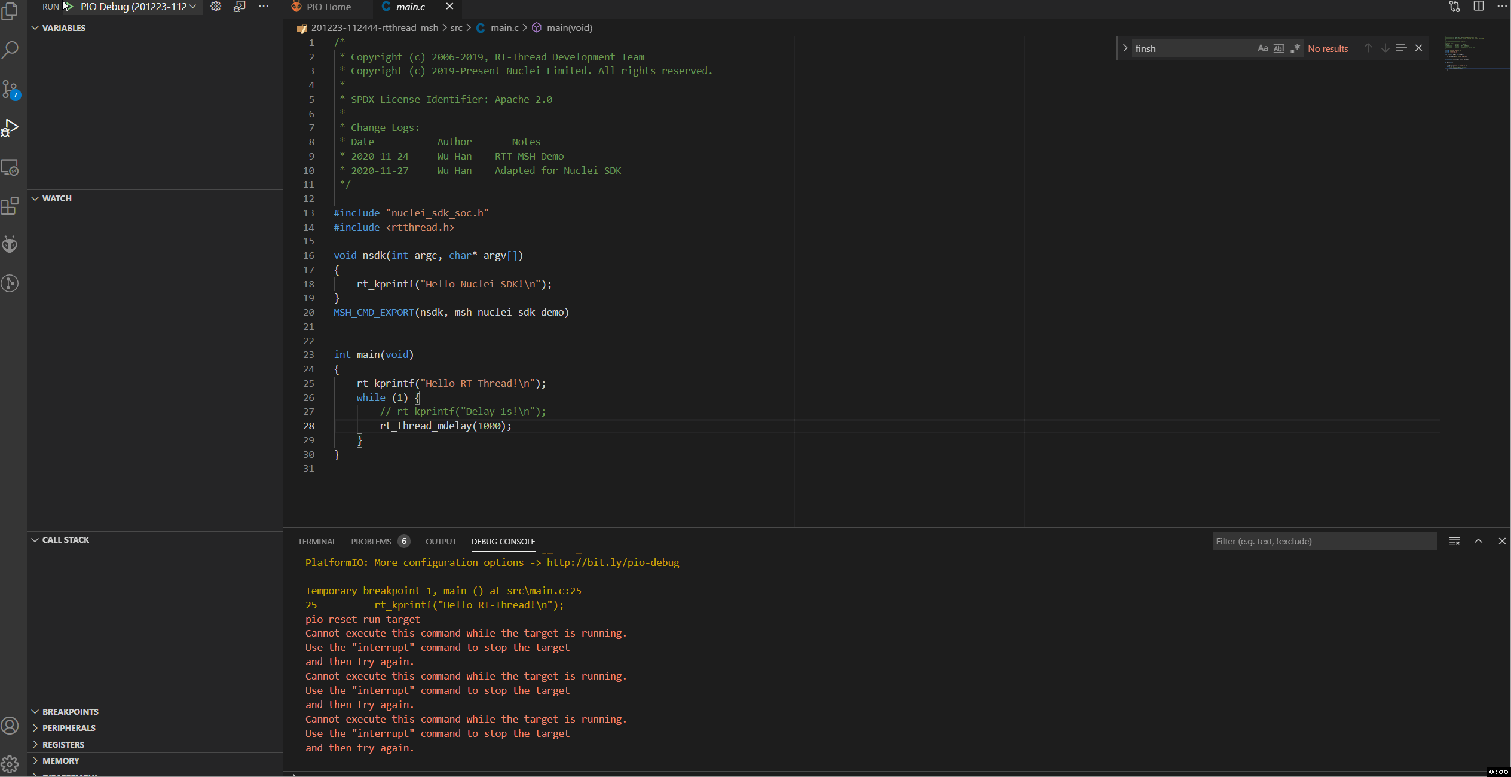
Task: Close the bottom panel
Action: tap(1502, 541)
